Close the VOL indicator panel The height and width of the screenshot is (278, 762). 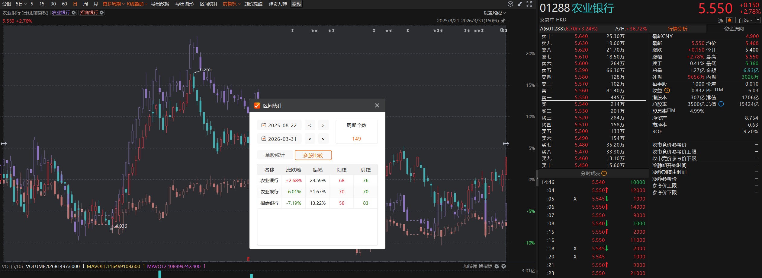pos(503,266)
